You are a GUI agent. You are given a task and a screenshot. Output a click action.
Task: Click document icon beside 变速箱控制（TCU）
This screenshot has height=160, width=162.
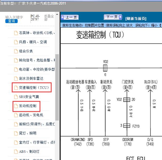(16, 88)
